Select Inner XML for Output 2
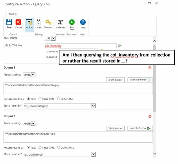 (40, 148)
